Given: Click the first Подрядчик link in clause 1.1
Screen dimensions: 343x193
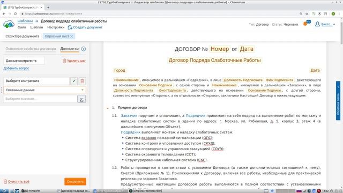Looking at the screenshot, I should [195, 116].
